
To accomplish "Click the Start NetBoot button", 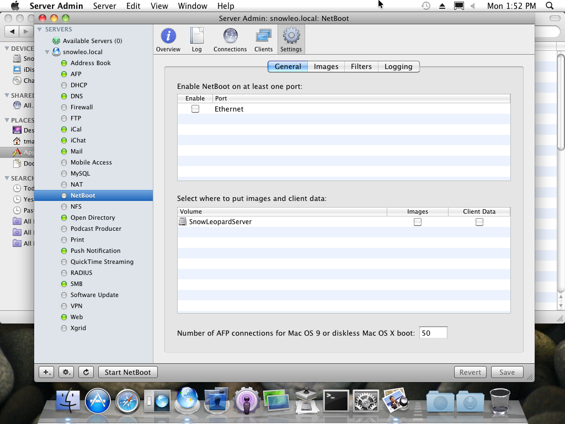I will [127, 372].
